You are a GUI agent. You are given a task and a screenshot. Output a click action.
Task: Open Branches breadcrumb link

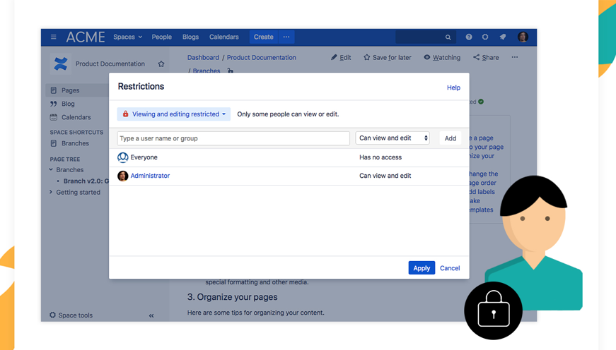(x=207, y=71)
